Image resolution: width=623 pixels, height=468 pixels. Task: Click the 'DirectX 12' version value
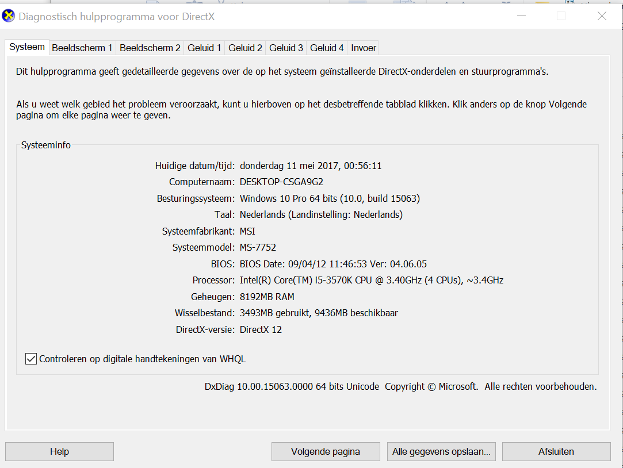coord(261,330)
